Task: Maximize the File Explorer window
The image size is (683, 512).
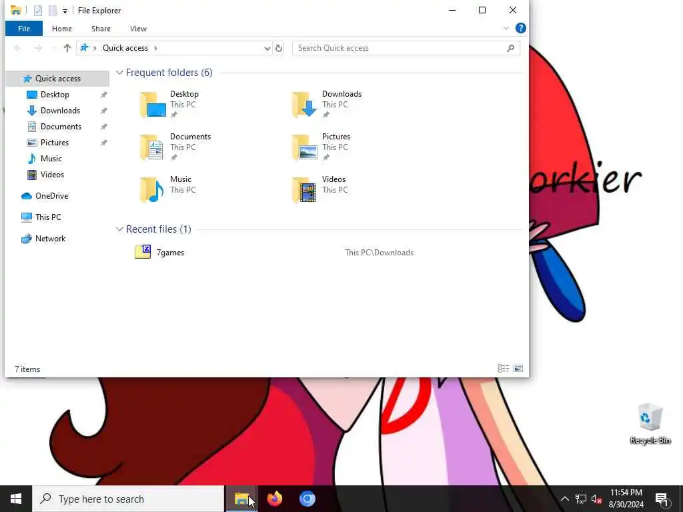Action: tap(482, 11)
